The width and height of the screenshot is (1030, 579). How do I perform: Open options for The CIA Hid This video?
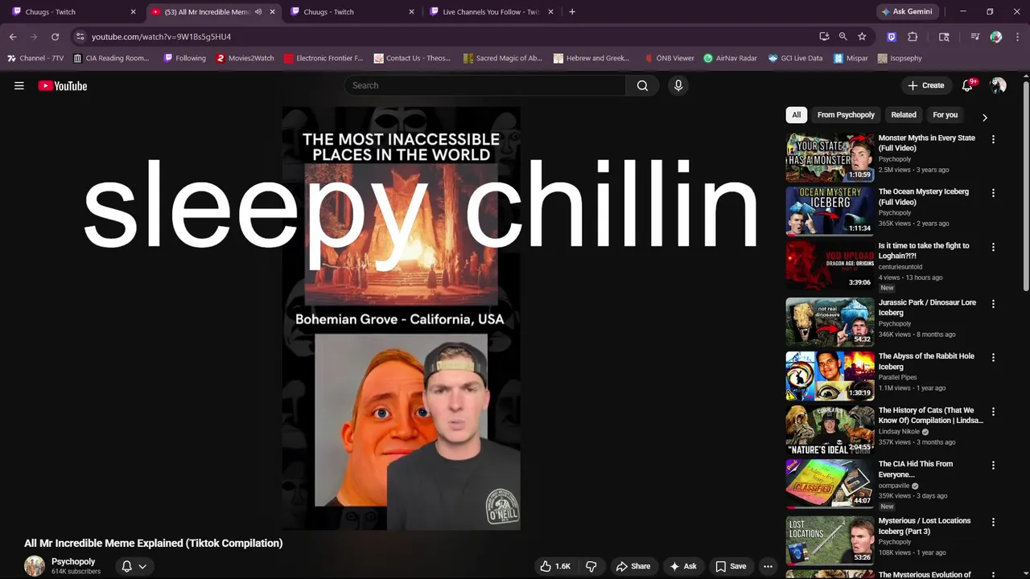click(x=993, y=465)
